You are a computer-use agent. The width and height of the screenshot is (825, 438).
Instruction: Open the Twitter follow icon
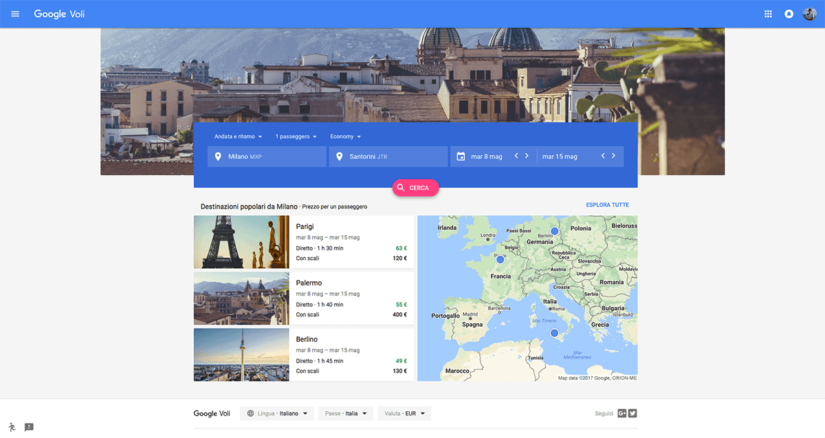tap(632, 413)
